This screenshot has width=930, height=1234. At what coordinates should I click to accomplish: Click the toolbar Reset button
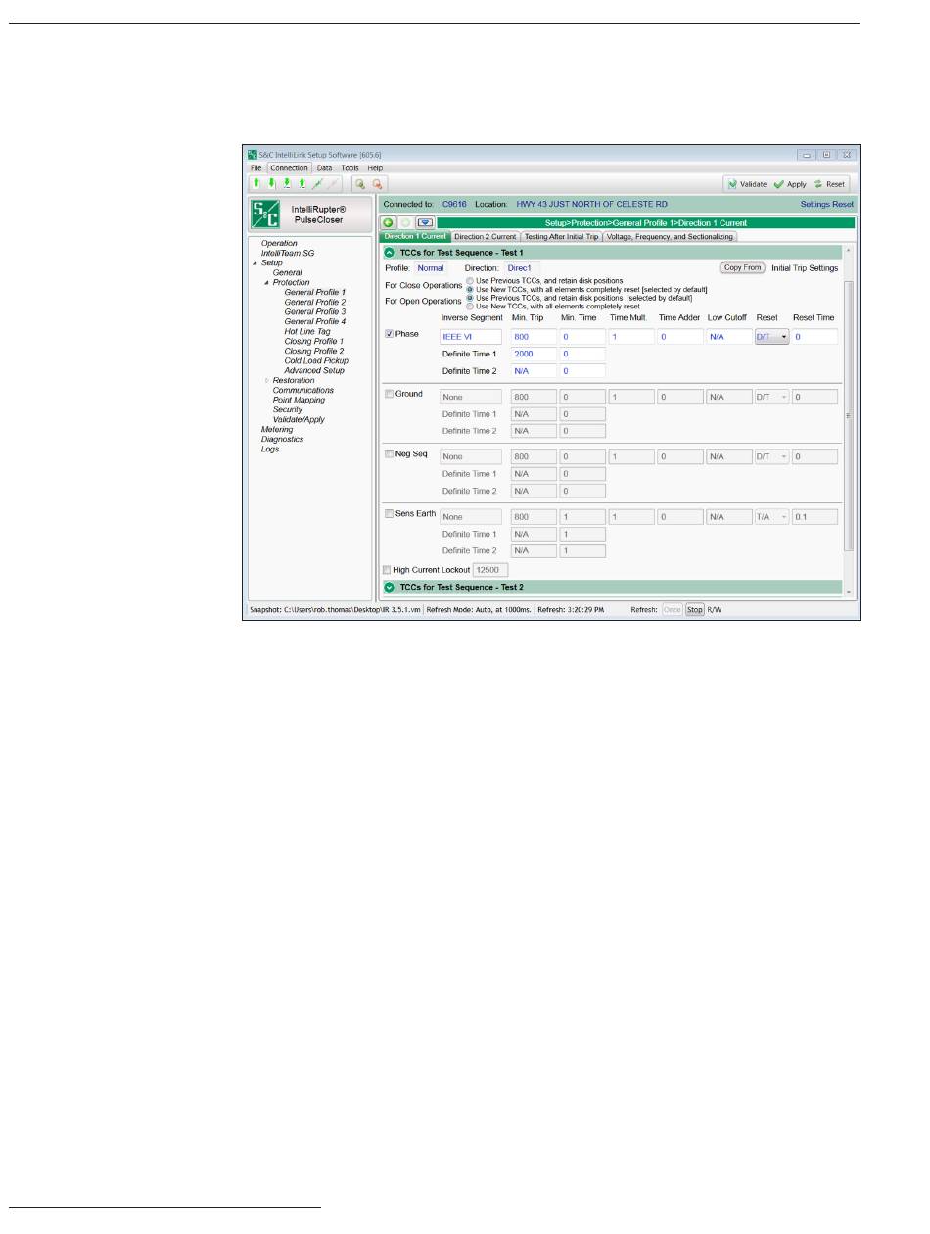(830, 184)
